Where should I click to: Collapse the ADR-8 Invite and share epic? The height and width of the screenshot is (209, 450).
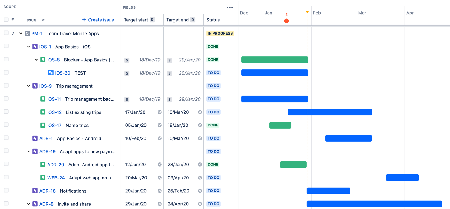28,204
